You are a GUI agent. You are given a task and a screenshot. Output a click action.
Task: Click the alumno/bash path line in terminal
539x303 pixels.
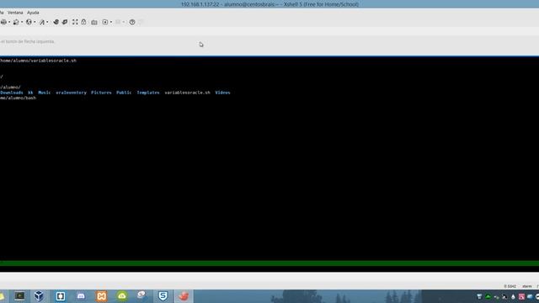18,98
